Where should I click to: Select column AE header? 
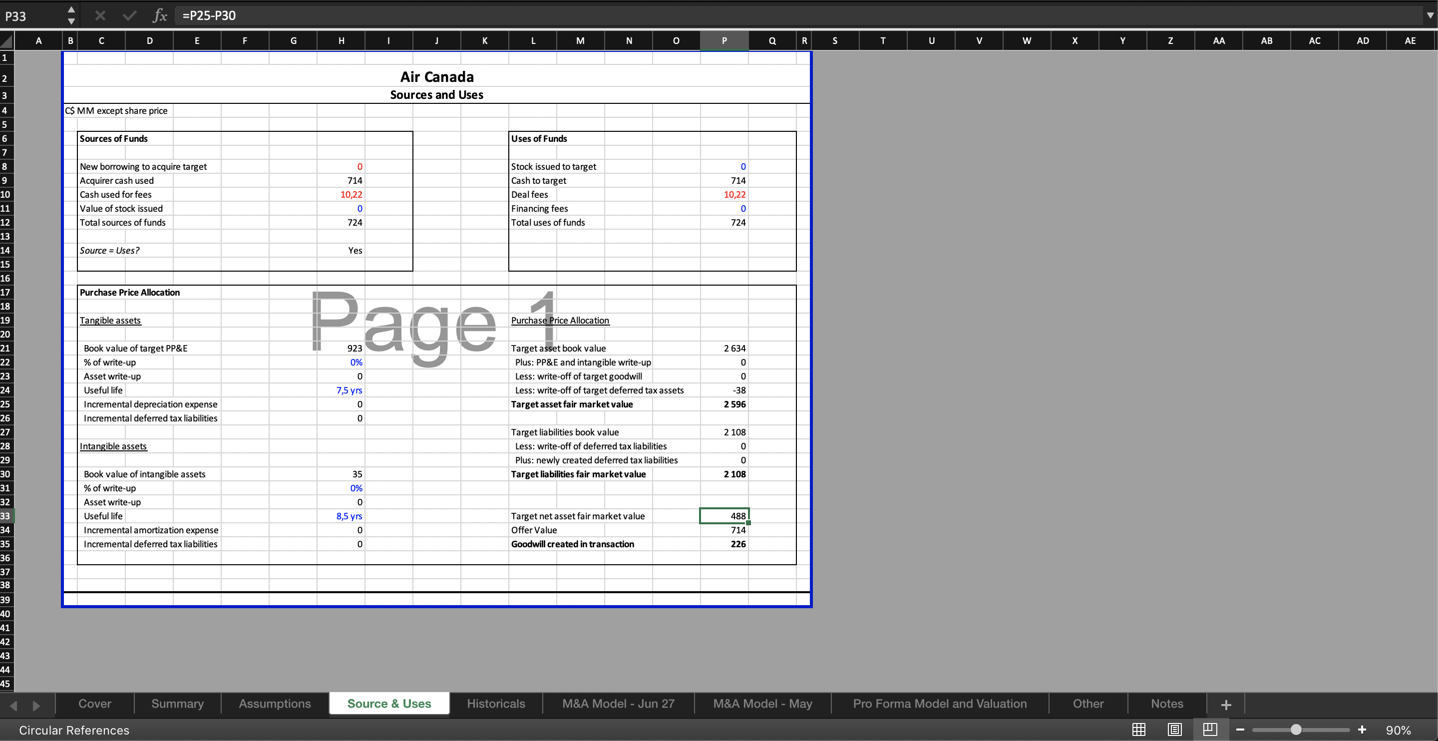[x=1410, y=40]
